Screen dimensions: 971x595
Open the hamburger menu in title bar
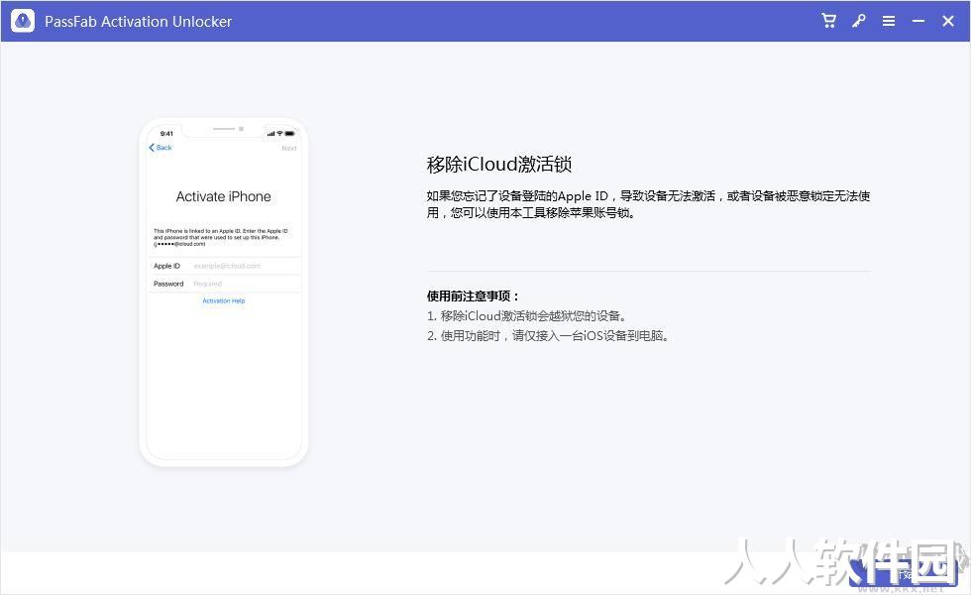coord(889,21)
